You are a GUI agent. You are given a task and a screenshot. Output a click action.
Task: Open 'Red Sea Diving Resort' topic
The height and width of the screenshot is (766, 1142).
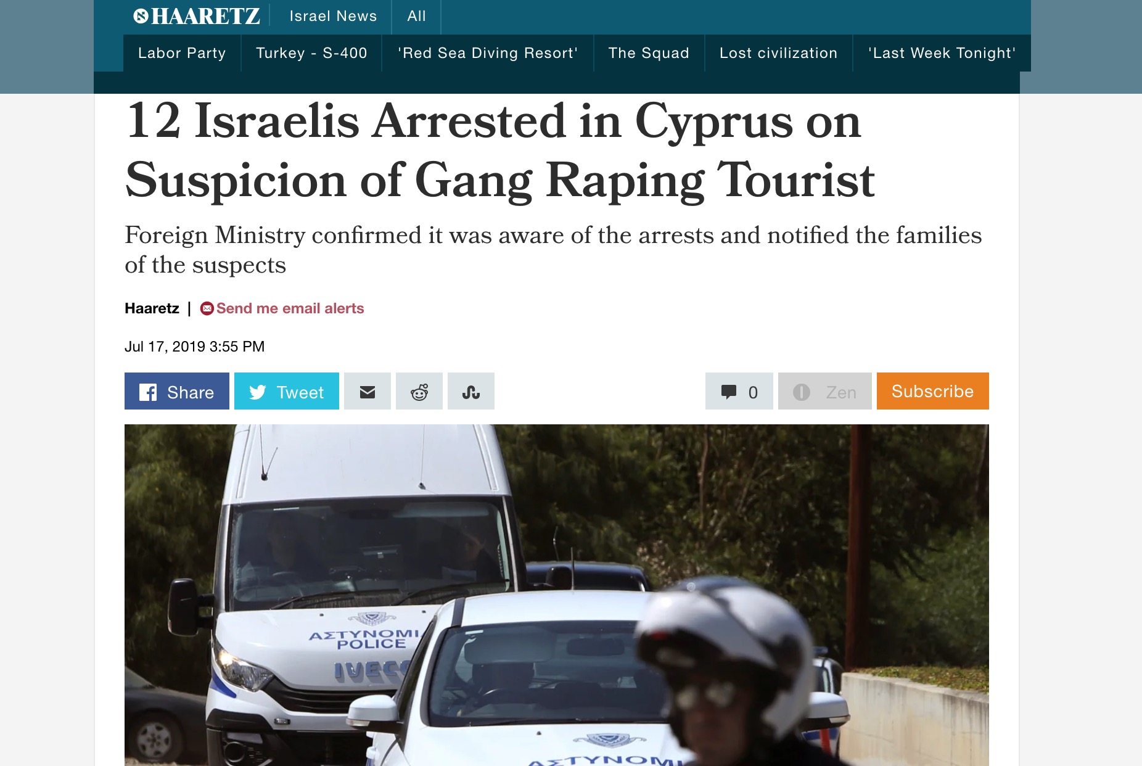pos(488,53)
